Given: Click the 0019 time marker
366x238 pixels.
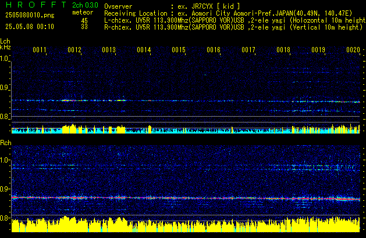Looking at the screenshot, I should 318,50.
